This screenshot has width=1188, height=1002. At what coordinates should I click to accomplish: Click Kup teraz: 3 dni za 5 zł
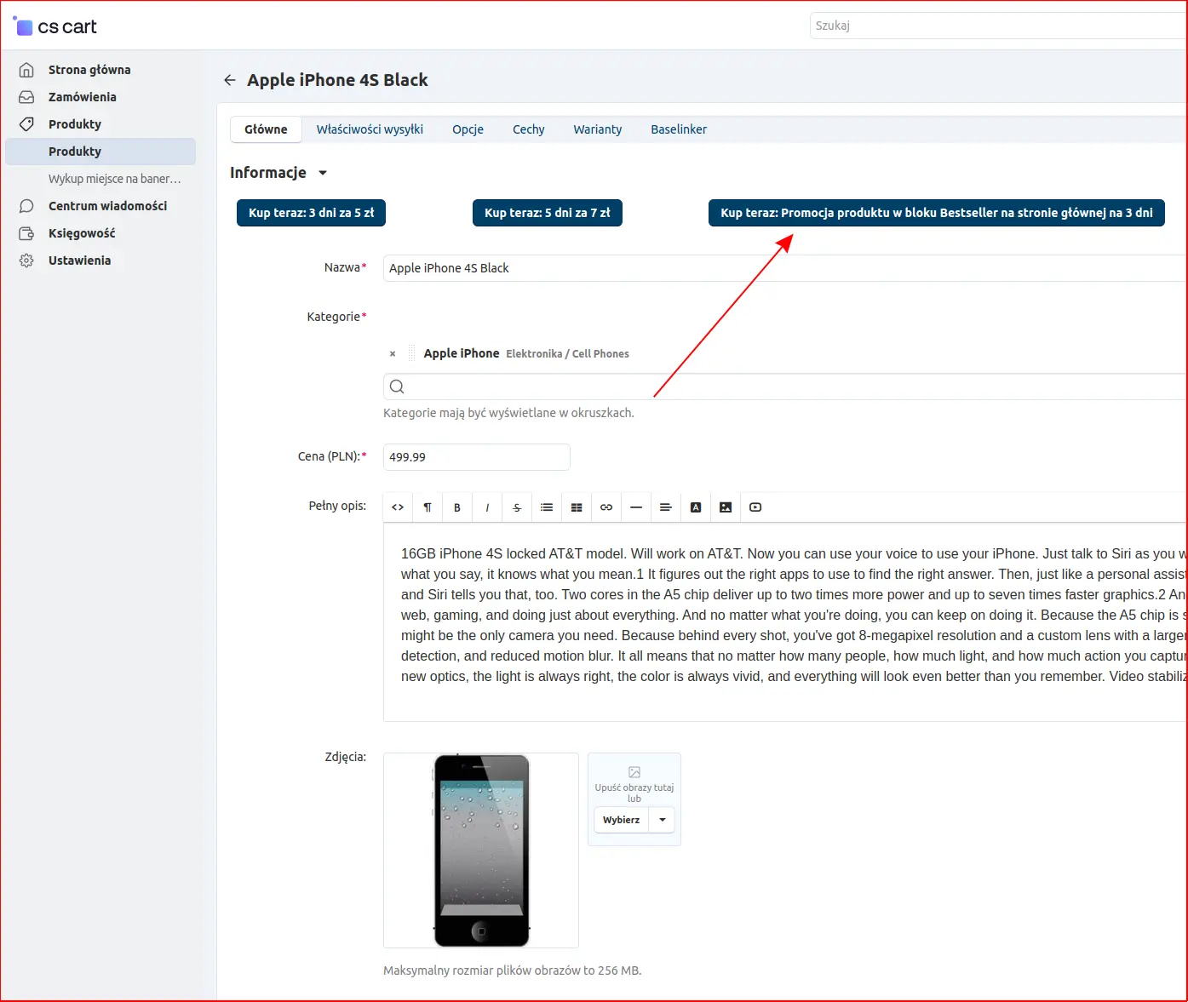pyautogui.click(x=311, y=213)
